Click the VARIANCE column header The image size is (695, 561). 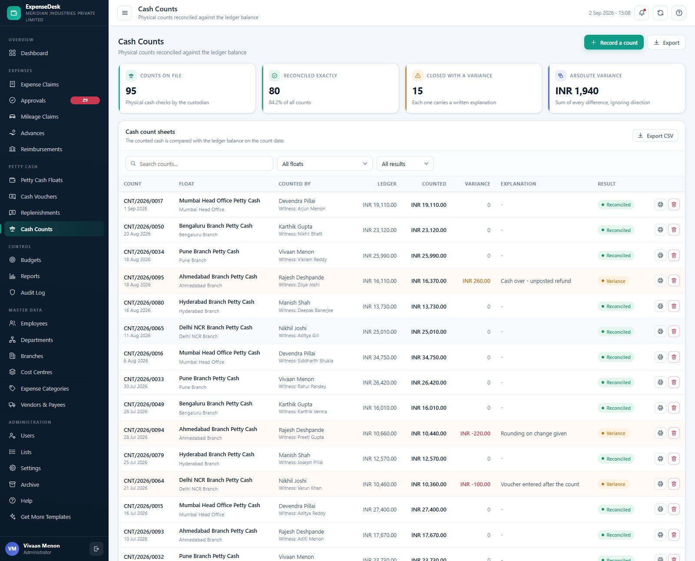[x=477, y=184]
